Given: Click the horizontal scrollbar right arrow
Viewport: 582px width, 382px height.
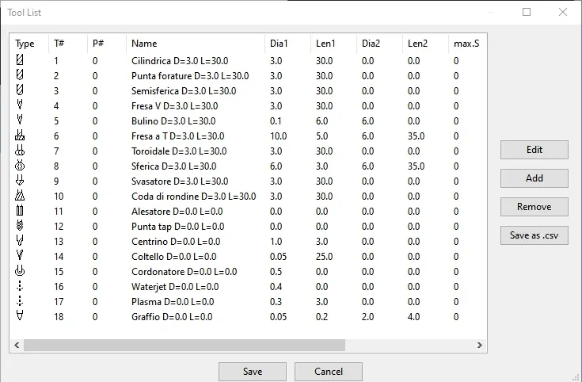Looking at the screenshot, I should (x=479, y=346).
